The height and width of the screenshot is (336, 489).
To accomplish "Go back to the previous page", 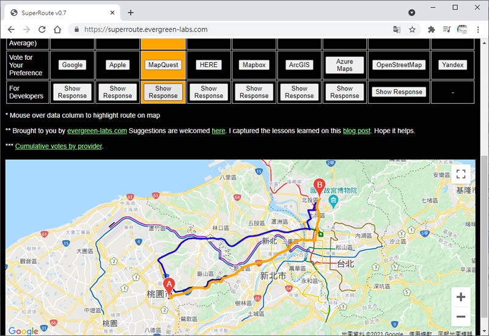I will tap(11, 29).
